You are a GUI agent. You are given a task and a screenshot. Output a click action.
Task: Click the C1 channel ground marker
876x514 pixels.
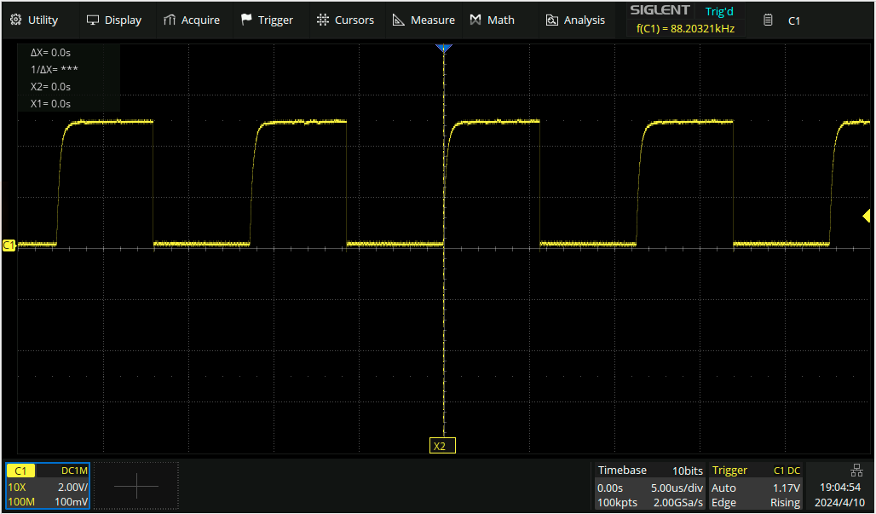[x=9, y=245]
